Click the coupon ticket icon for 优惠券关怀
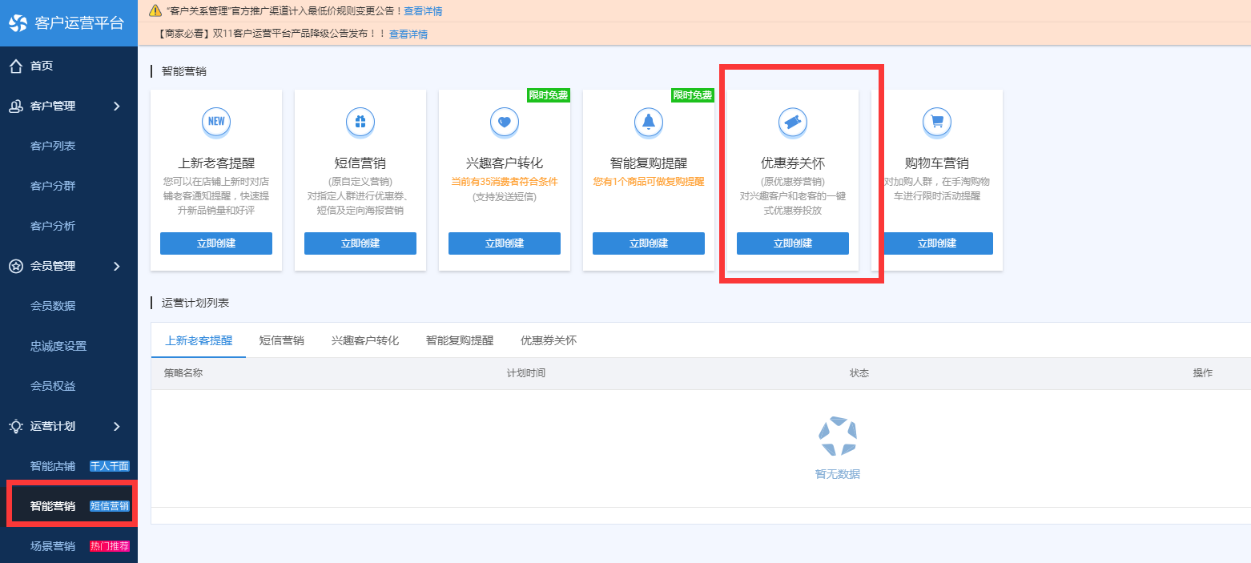Screen dimensions: 1251x563 click(x=793, y=122)
